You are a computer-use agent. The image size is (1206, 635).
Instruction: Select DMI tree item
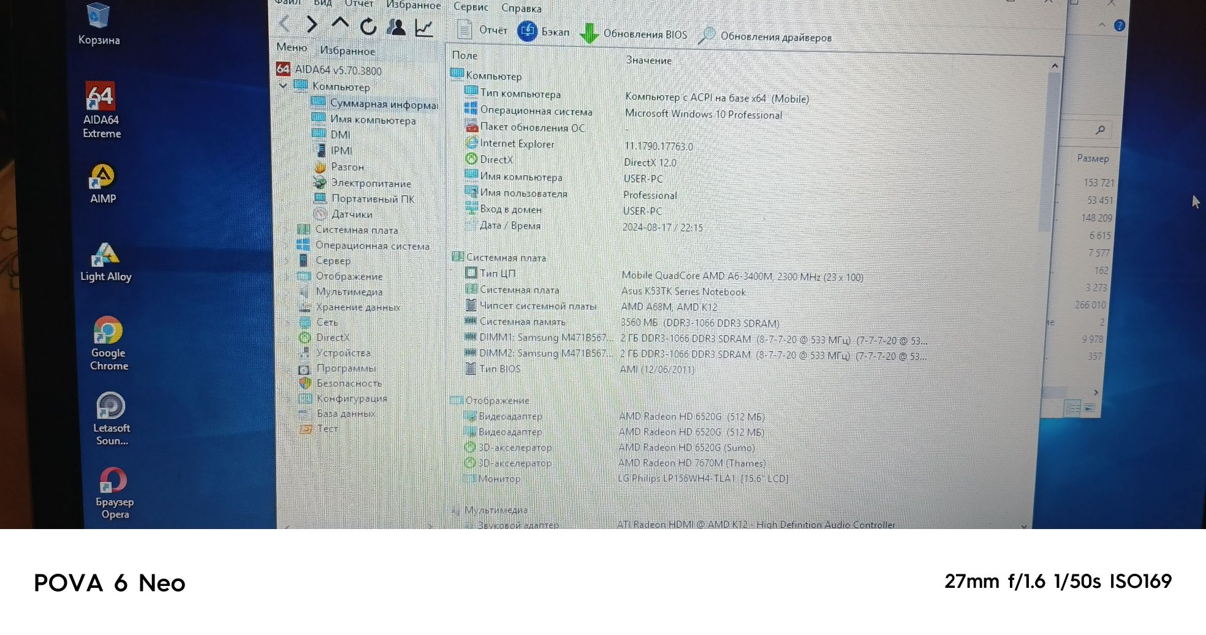point(332,134)
